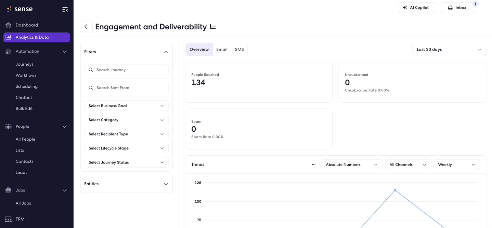Switch to the SMS tab
The height and width of the screenshot is (228, 492).
point(239,49)
